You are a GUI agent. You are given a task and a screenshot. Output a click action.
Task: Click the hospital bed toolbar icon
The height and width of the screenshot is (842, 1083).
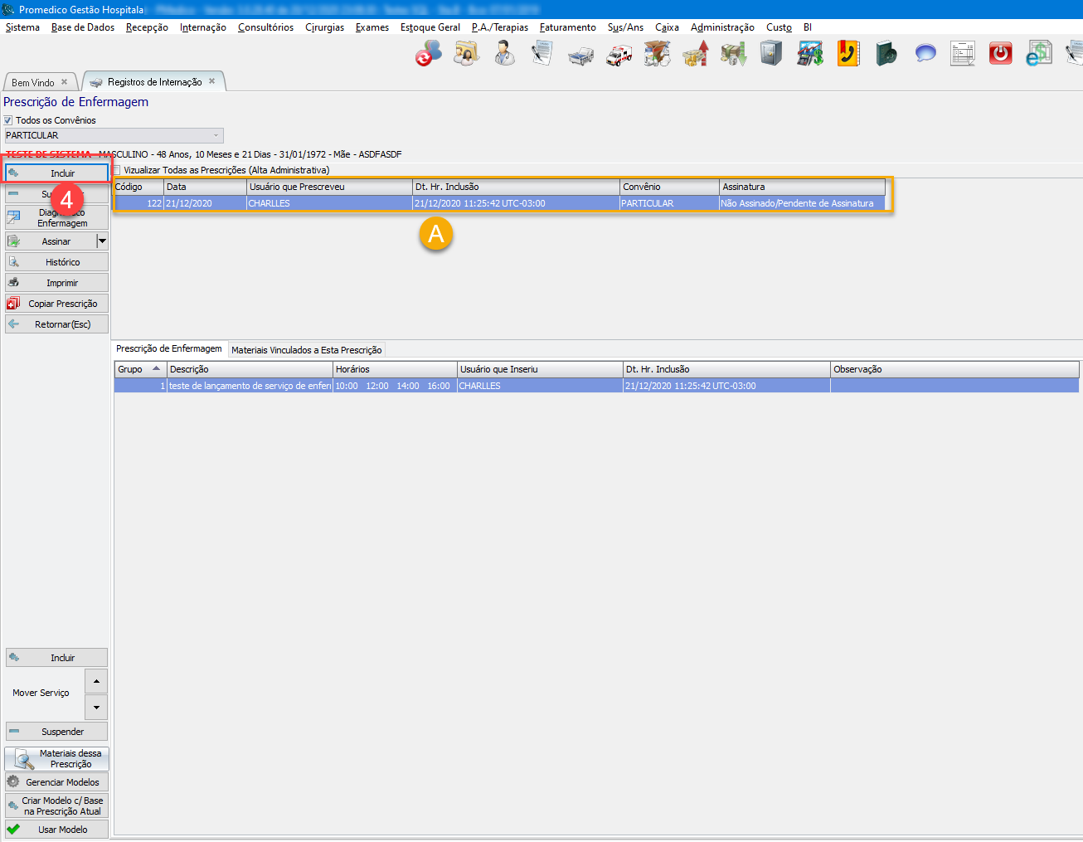click(580, 55)
